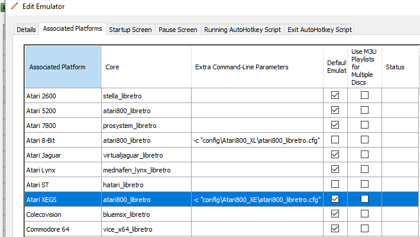The image size is (420, 237).
Task: Enable M3U Playlists for Atari XEGS
Action: [x=364, y=199]
